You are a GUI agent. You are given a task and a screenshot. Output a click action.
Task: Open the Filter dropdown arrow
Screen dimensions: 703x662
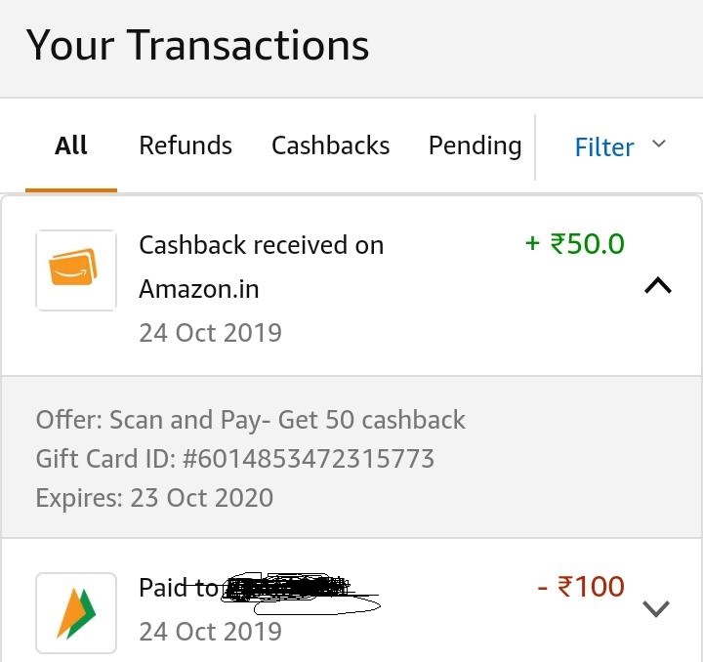pyautogui.click(x=659, y=144)
